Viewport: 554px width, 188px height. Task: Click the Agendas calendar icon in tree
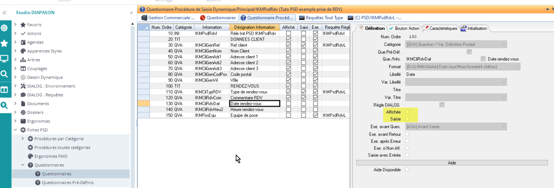click(x=23, y=42)
